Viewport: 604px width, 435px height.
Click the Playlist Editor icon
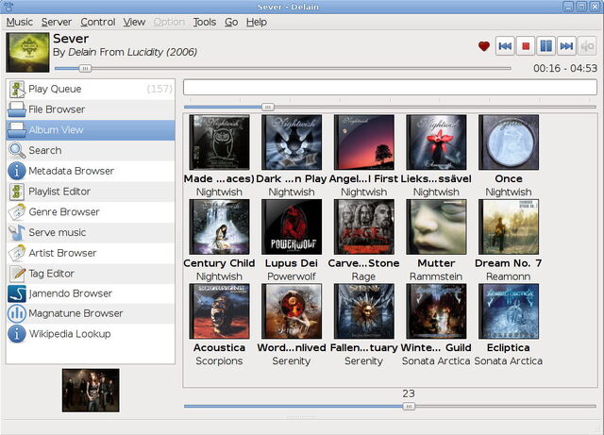click(17, 192)
